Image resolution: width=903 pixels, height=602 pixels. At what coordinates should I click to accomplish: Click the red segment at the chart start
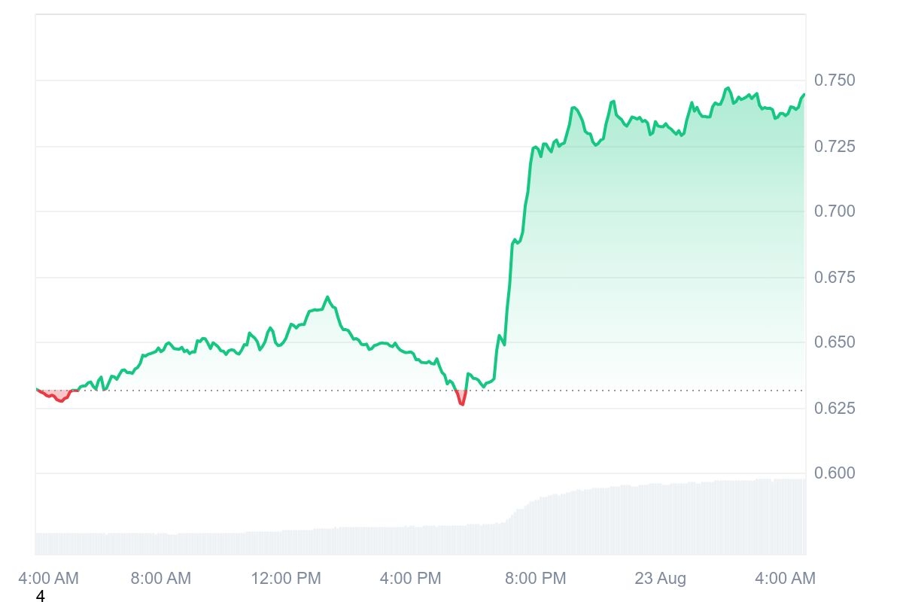tap(59, 397)
